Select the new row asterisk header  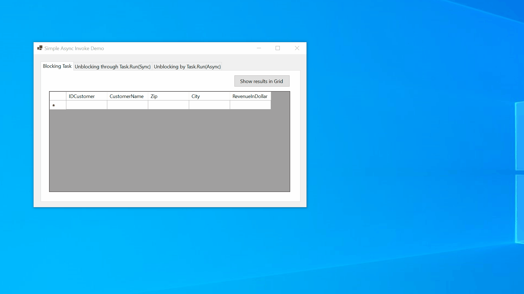pyautogui.click(x=58, y=105)
